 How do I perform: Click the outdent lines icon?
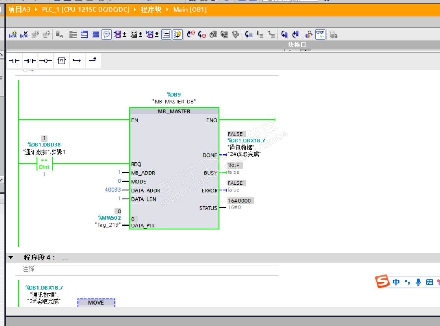coord(271,34)
